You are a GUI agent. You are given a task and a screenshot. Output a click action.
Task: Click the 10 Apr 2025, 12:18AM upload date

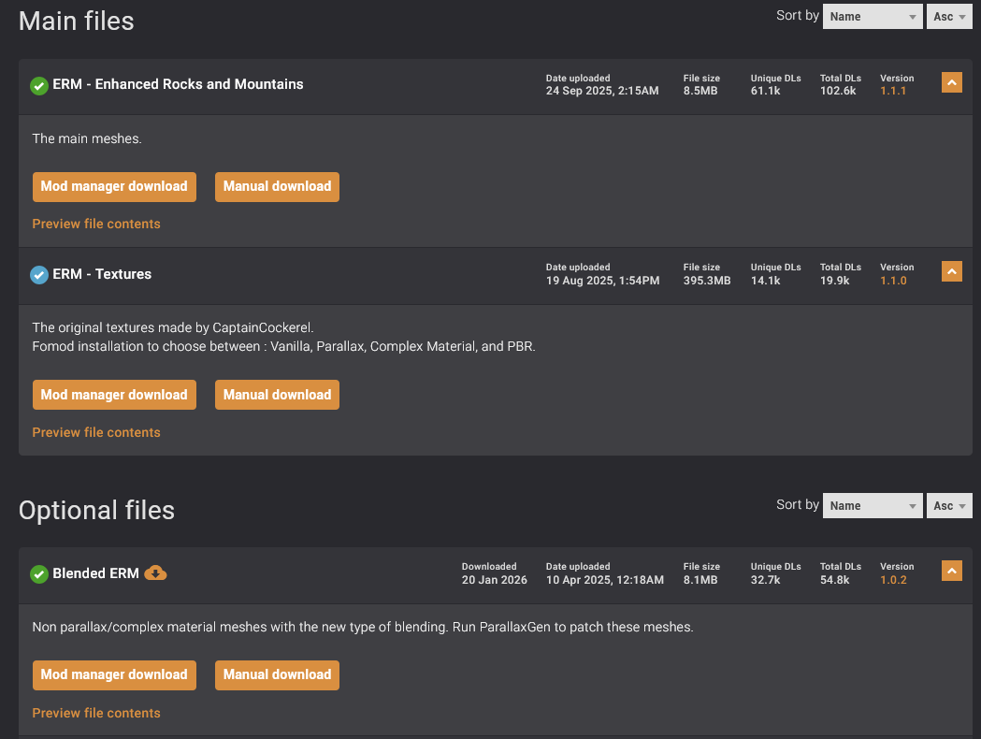coord(604,580)
